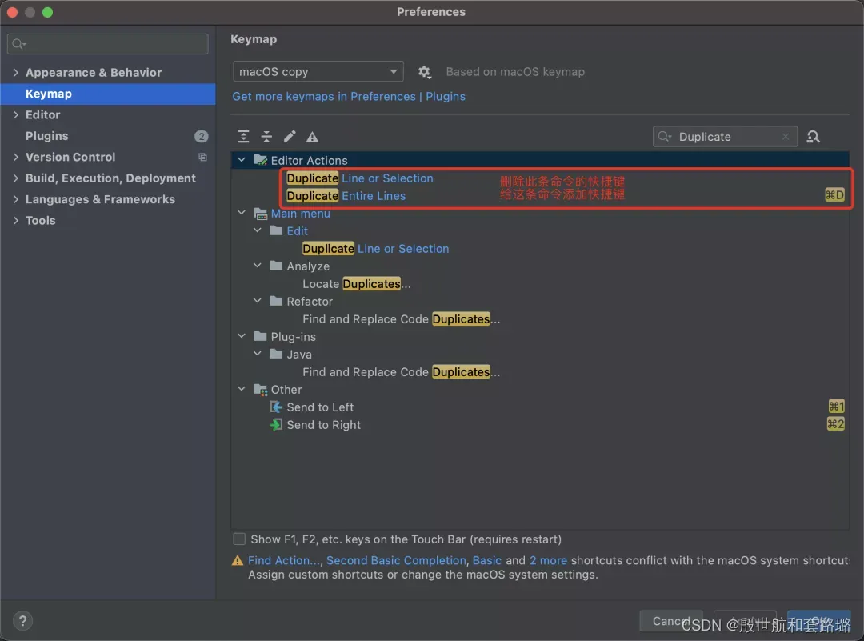Image resolution: width=864 pixels, height=641 pixels.
Task: Open the macOS copy keymap dropdown
Action: (318, 72)
